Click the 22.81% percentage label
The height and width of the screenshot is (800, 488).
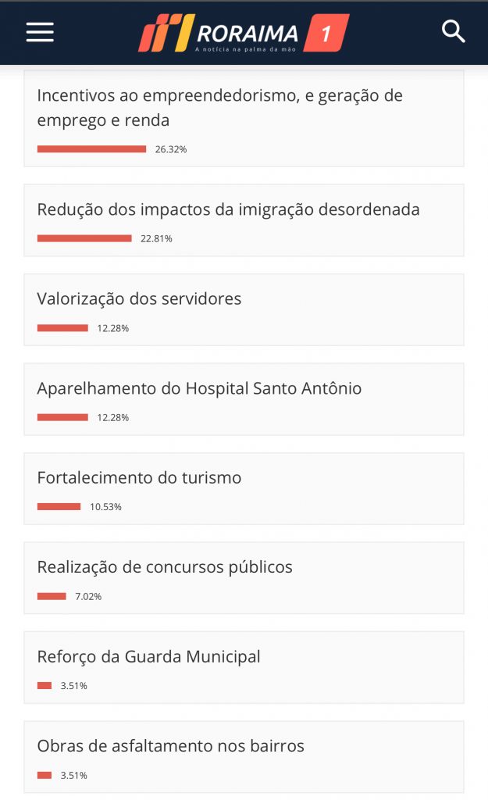pos(156,239)
